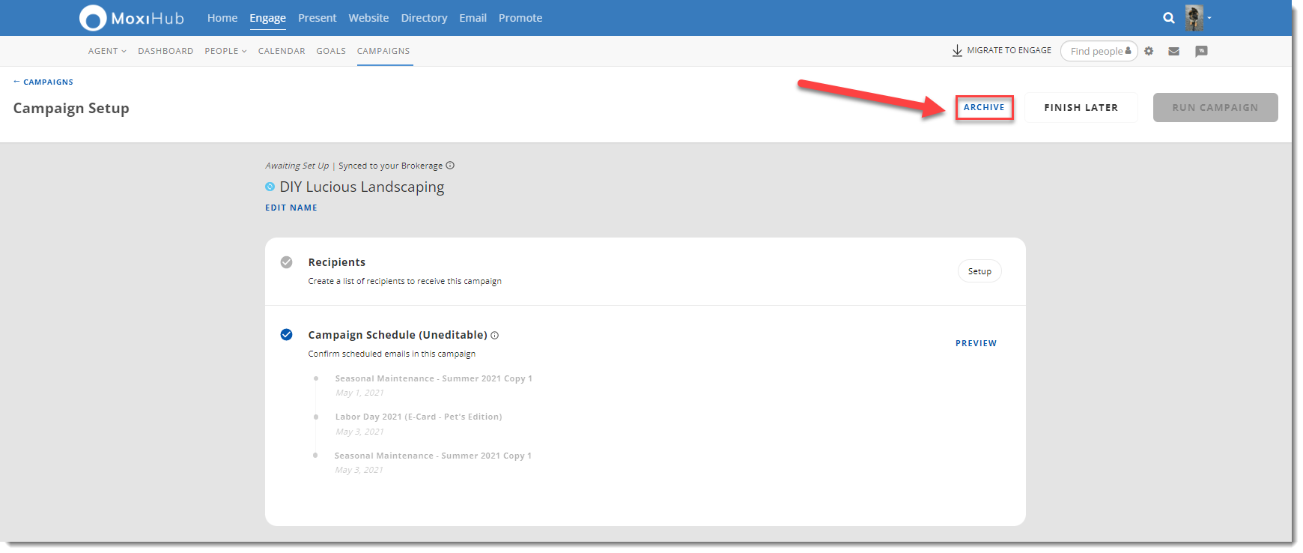The height and width of the screenshot is (553, 1303).
Task: Open the chat bubble icon
Action: pos(1201,51)
